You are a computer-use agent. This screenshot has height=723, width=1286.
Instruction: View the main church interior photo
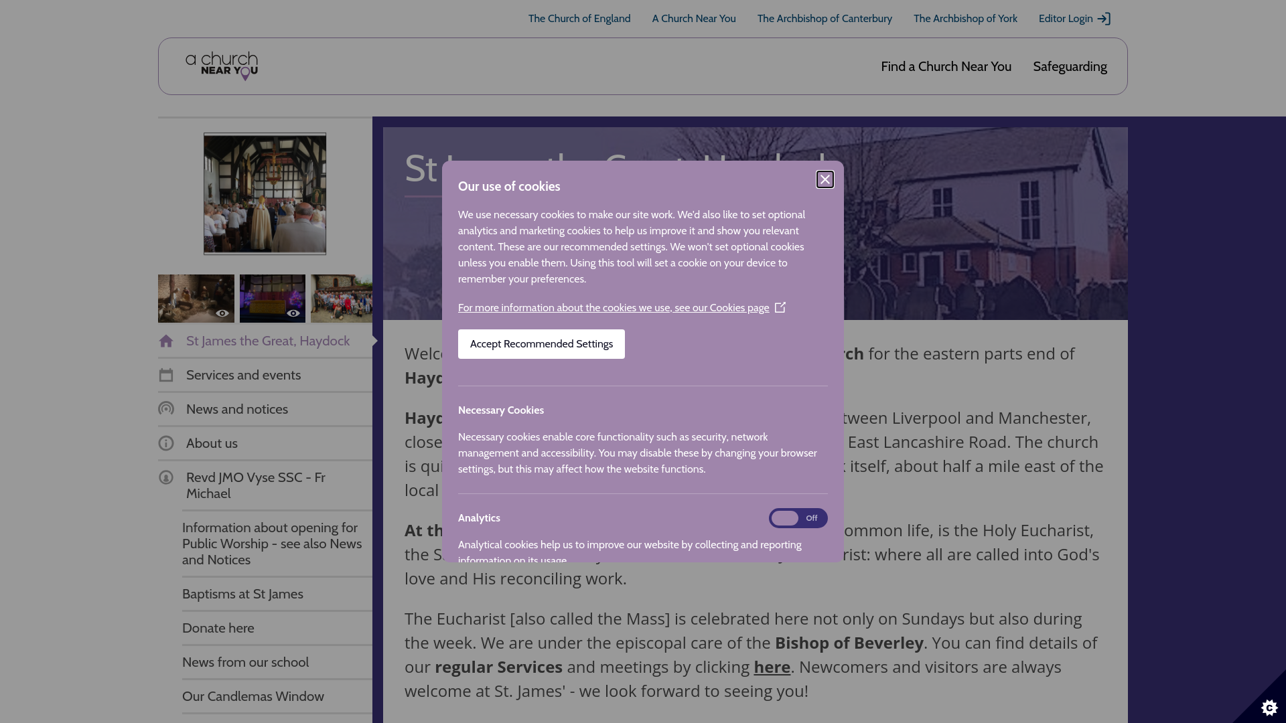tap(265, 193)
